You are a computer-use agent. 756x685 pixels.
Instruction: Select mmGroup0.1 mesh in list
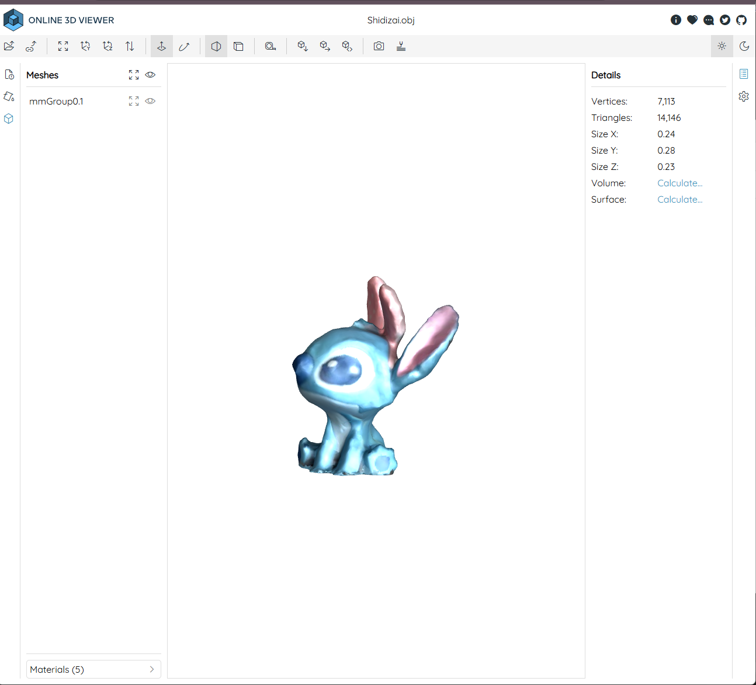pyautogui.click(x=56, y=102)
